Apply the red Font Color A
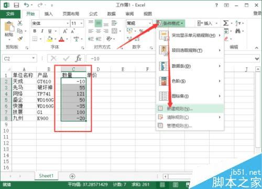The width and height of the screenshot is (262, 189). tap(61, 39)
